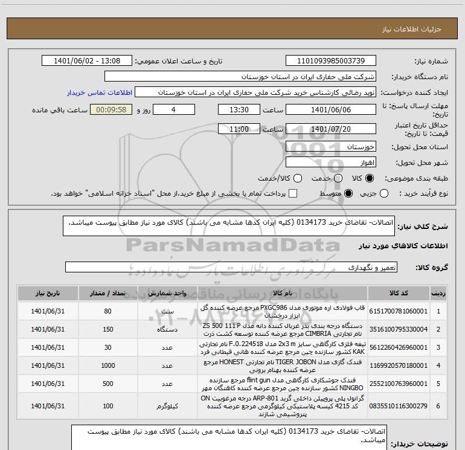Click the KAK metal blade item name
The width and height of the screenshot is (465, 450).
(x=283, y=348)
